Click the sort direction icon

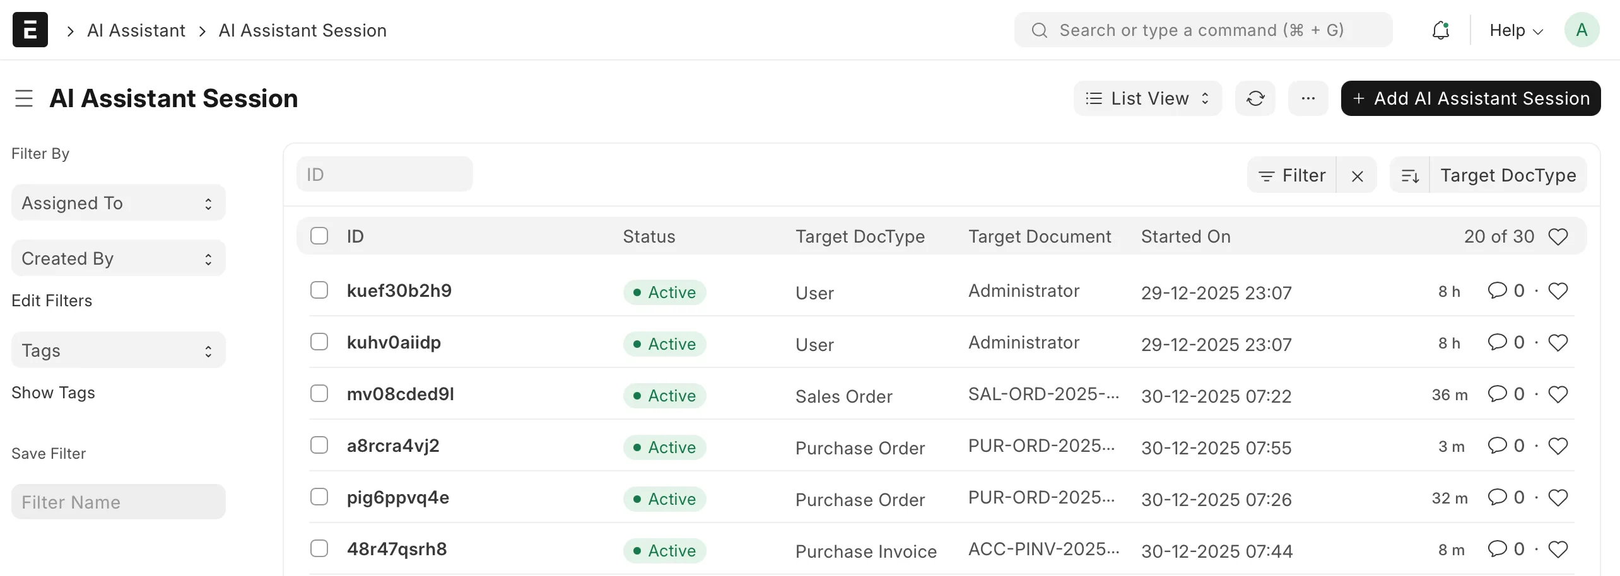pyautogui.click(x=1410, y=175)
